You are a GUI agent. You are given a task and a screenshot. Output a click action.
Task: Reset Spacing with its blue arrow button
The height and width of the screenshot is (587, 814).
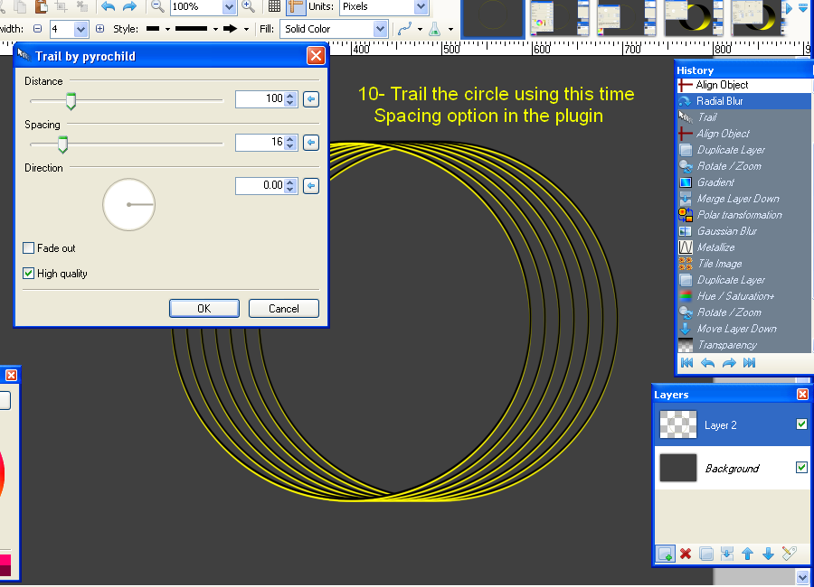311,142
